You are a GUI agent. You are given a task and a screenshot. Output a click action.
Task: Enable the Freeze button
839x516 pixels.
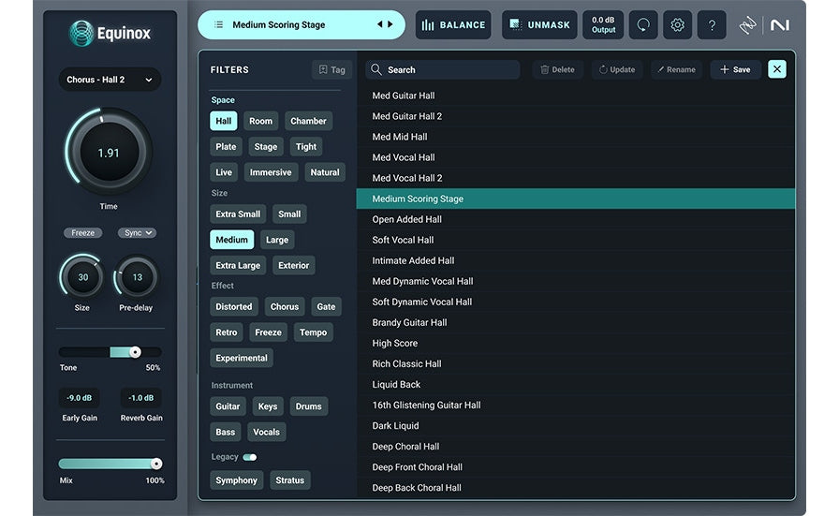point(83,233)
